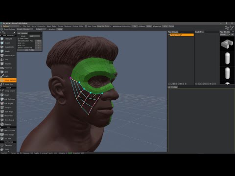235x176 pixels.
Task: Open the Help menu
Action: click(81, 26)
